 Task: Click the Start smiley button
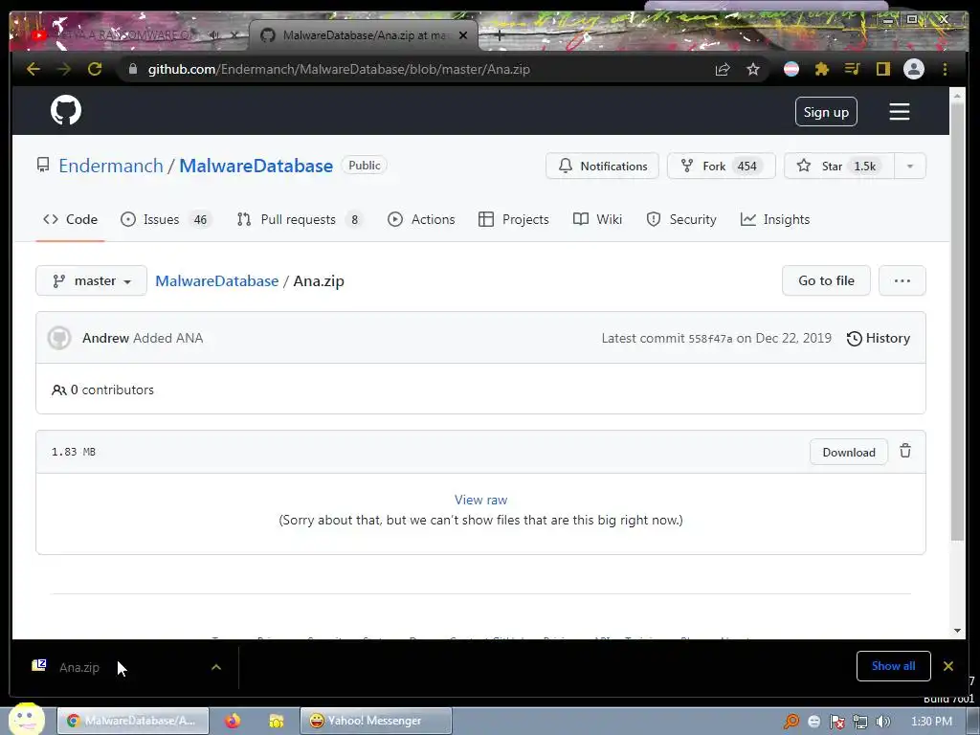[26, 720]
